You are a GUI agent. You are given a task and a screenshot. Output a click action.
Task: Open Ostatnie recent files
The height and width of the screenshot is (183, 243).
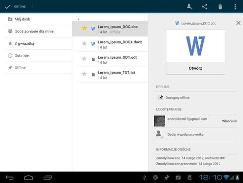point(39,56)
